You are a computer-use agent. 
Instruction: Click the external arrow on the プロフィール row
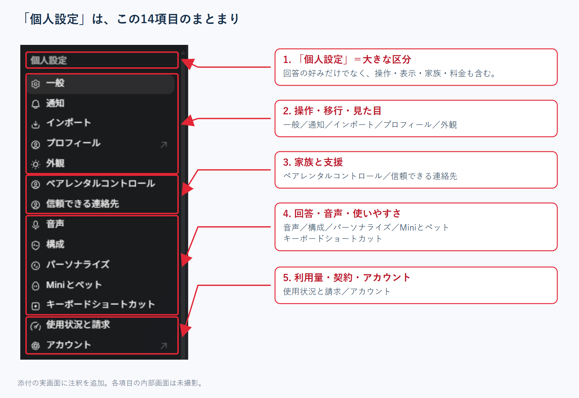pos(164,145)
